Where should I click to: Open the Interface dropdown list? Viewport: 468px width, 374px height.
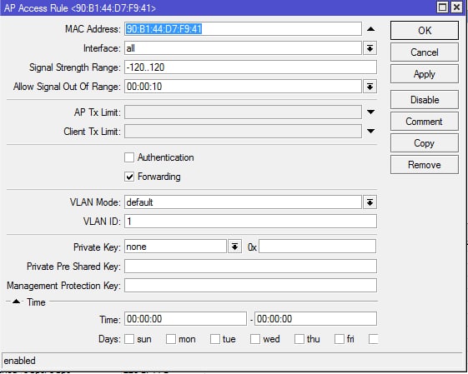click(x=370, y=48)
